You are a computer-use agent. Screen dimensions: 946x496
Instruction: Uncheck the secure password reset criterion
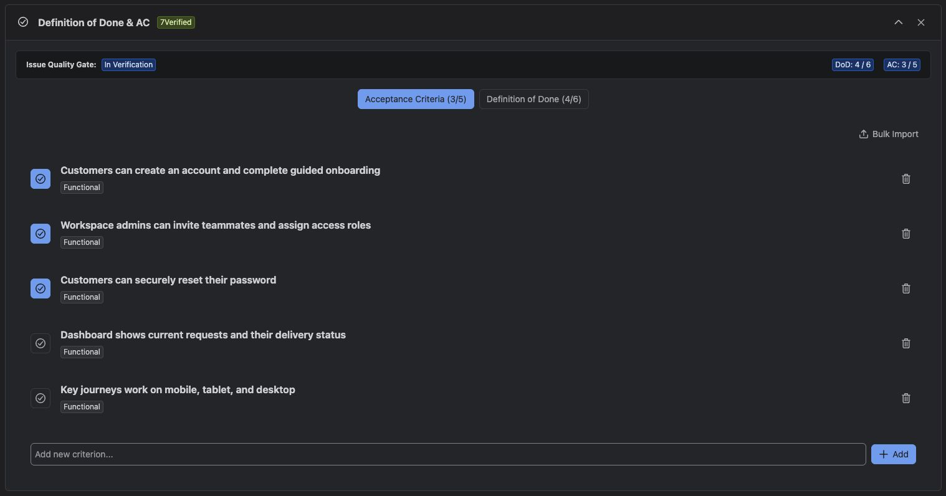point(41,289)
